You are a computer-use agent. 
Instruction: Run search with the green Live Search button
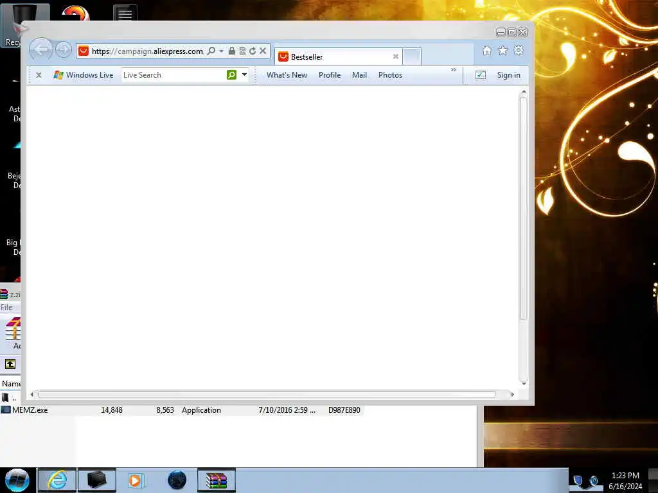pos(231,74)
